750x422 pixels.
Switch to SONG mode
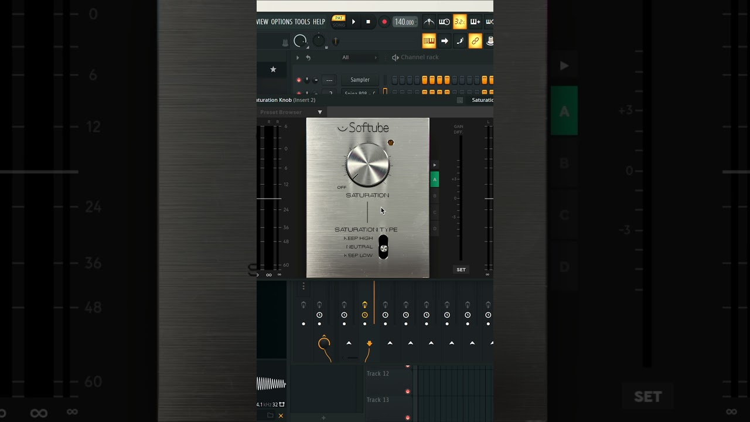pos(339,25)
